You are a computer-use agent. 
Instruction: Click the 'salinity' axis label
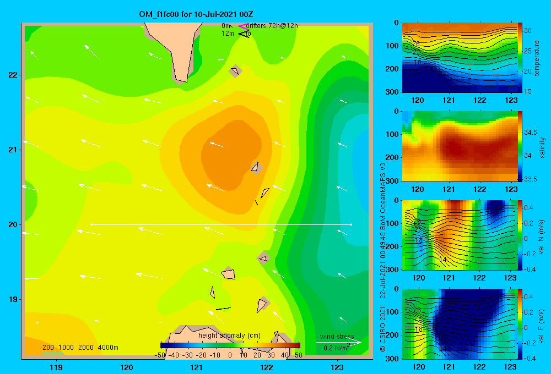click(542, 147)
